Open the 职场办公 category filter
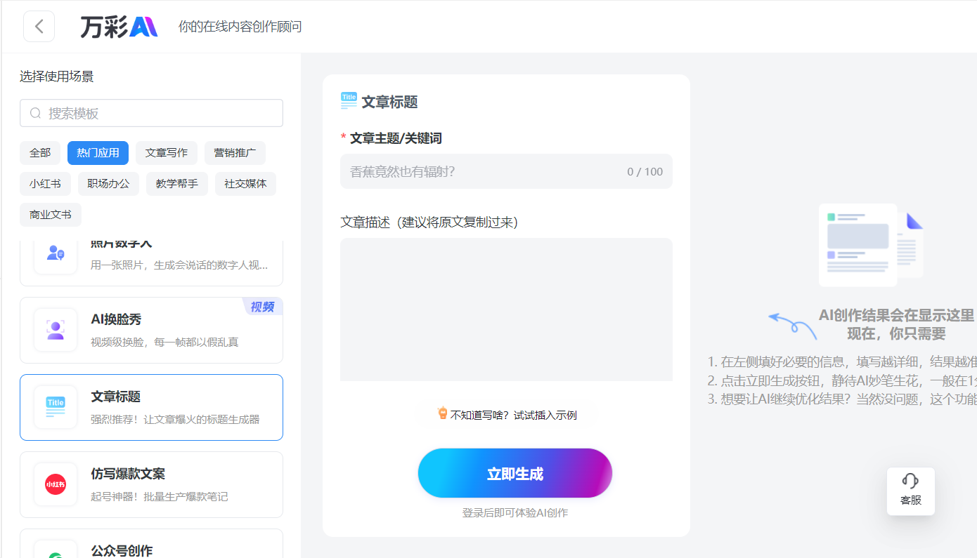Image resolution: width=977 pixels, height=558 pixels. click(x=108, y=184)
